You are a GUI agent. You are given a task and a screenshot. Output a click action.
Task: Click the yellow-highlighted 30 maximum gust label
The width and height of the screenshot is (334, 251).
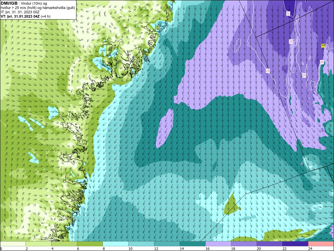coord(323,45)
